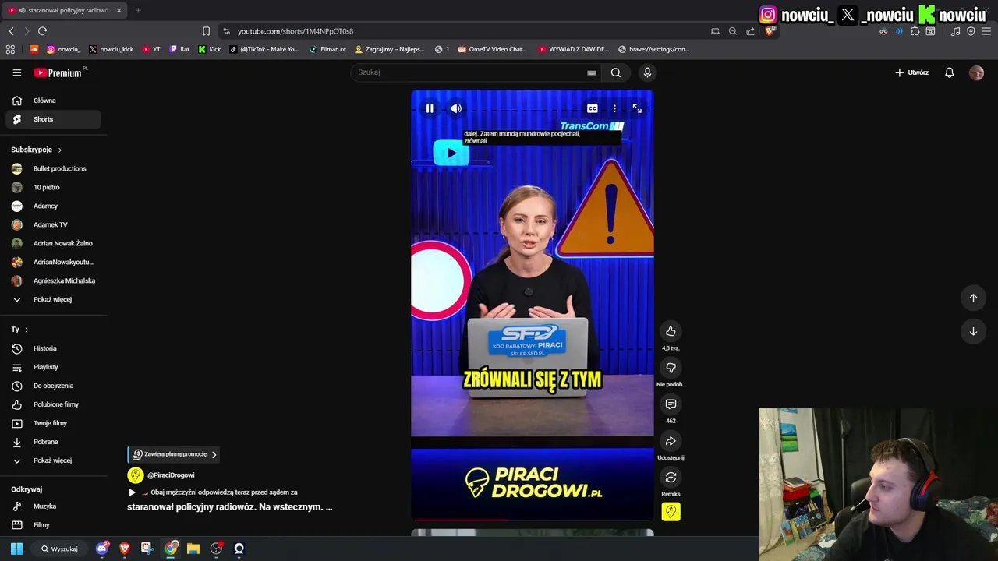Bookmark this page icon in address bar
This screenshot has height=561, width=998.
[x=206, y=31]
